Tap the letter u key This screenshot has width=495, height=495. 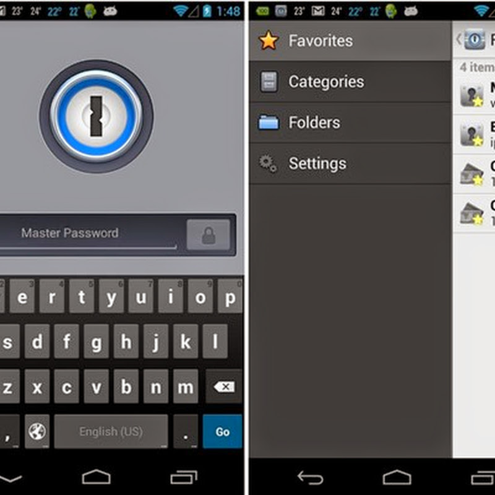[x=141, y=296]
